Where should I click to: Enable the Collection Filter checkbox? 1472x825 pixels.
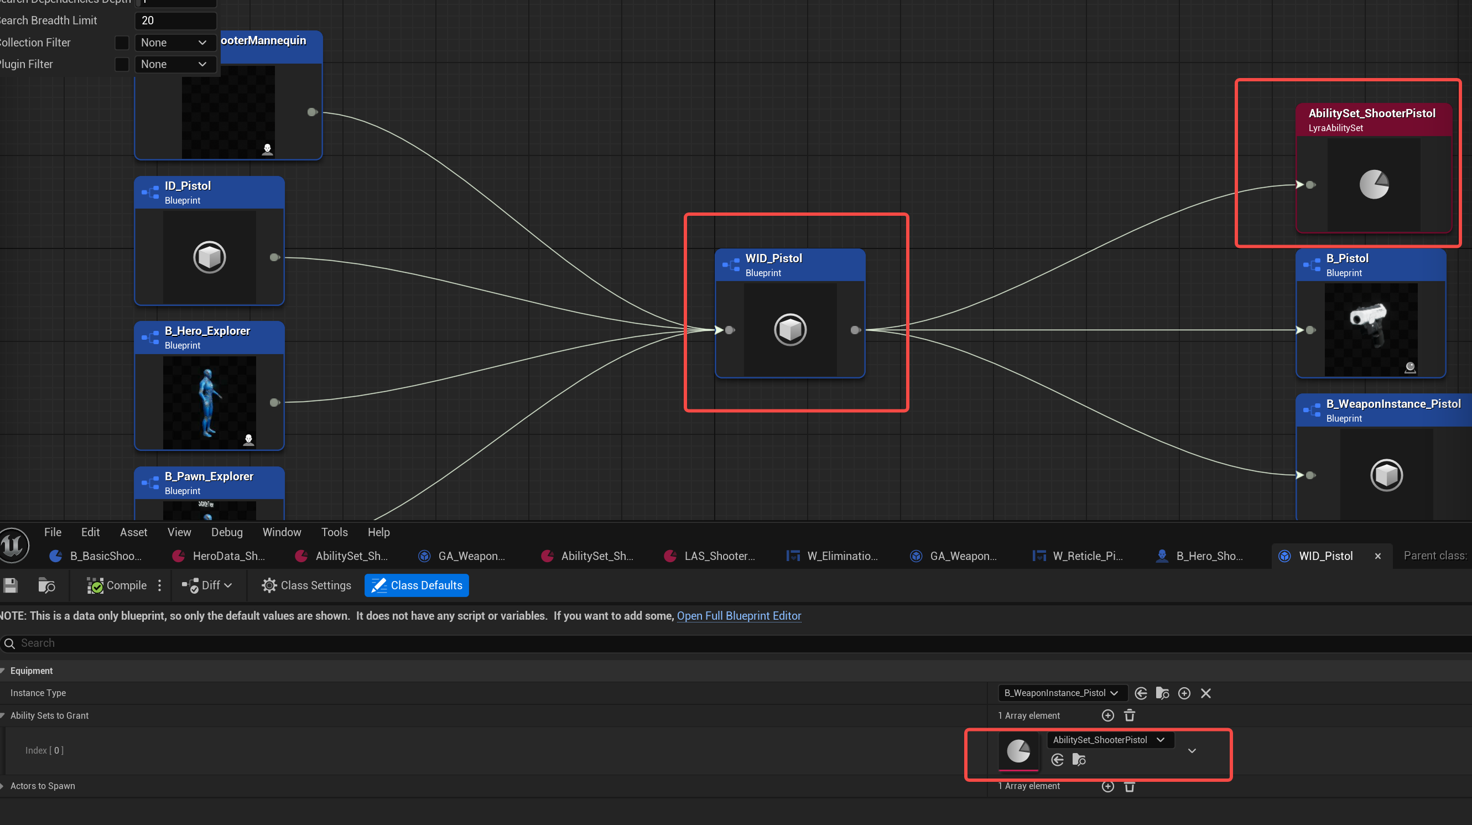[122, 43]
